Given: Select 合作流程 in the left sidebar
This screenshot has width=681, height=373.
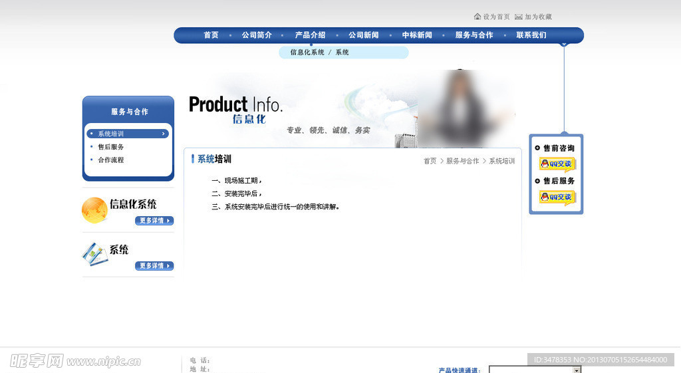Looking at the screenshot, I should coord(111,160).
